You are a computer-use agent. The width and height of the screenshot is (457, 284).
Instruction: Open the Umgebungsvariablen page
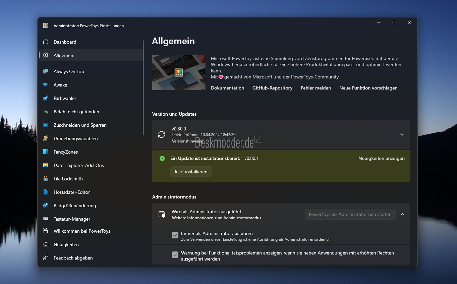click(x=91, y=138)
